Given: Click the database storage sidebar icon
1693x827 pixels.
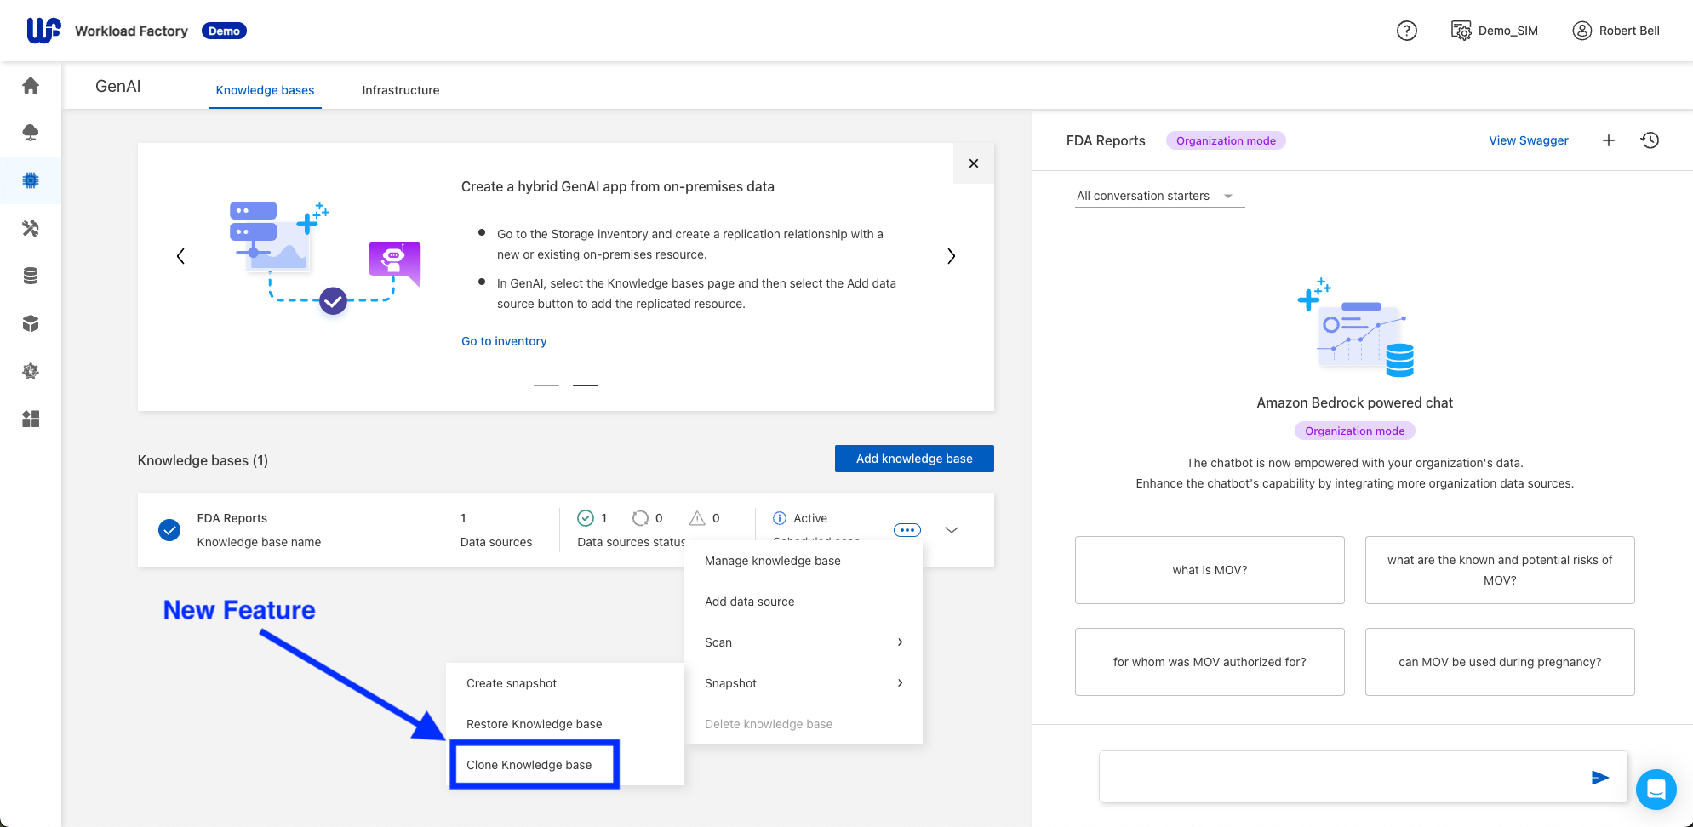Looking at the screenshot, I should point(31,276).
